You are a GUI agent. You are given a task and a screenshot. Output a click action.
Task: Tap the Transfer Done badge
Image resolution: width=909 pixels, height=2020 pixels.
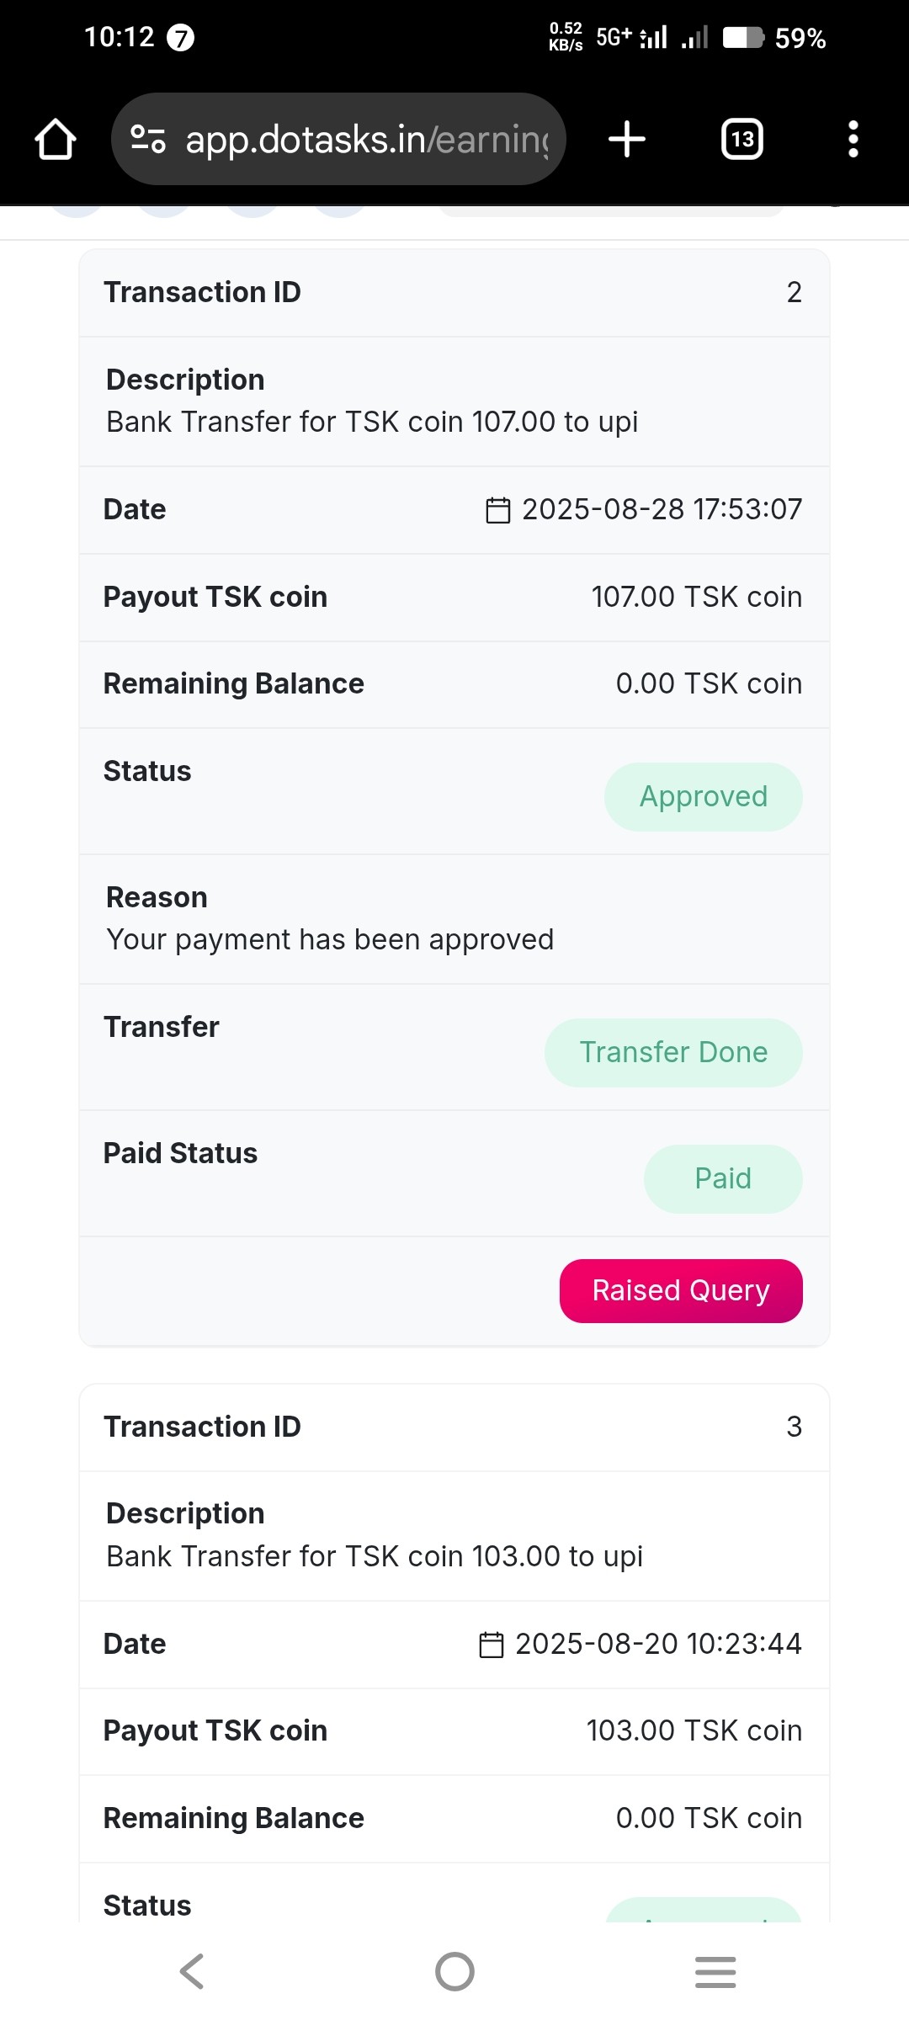[x=673, y=1053]
